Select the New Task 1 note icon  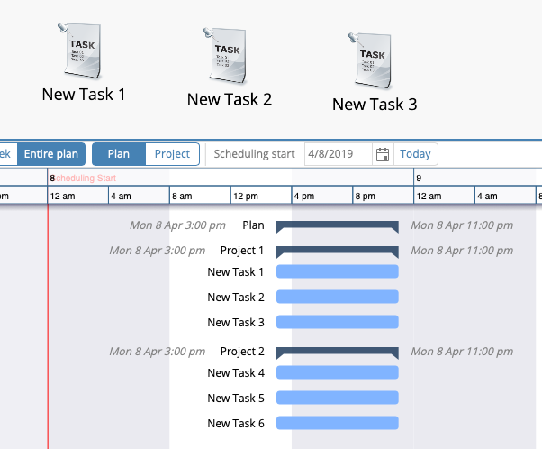click(x=80, y=50)
